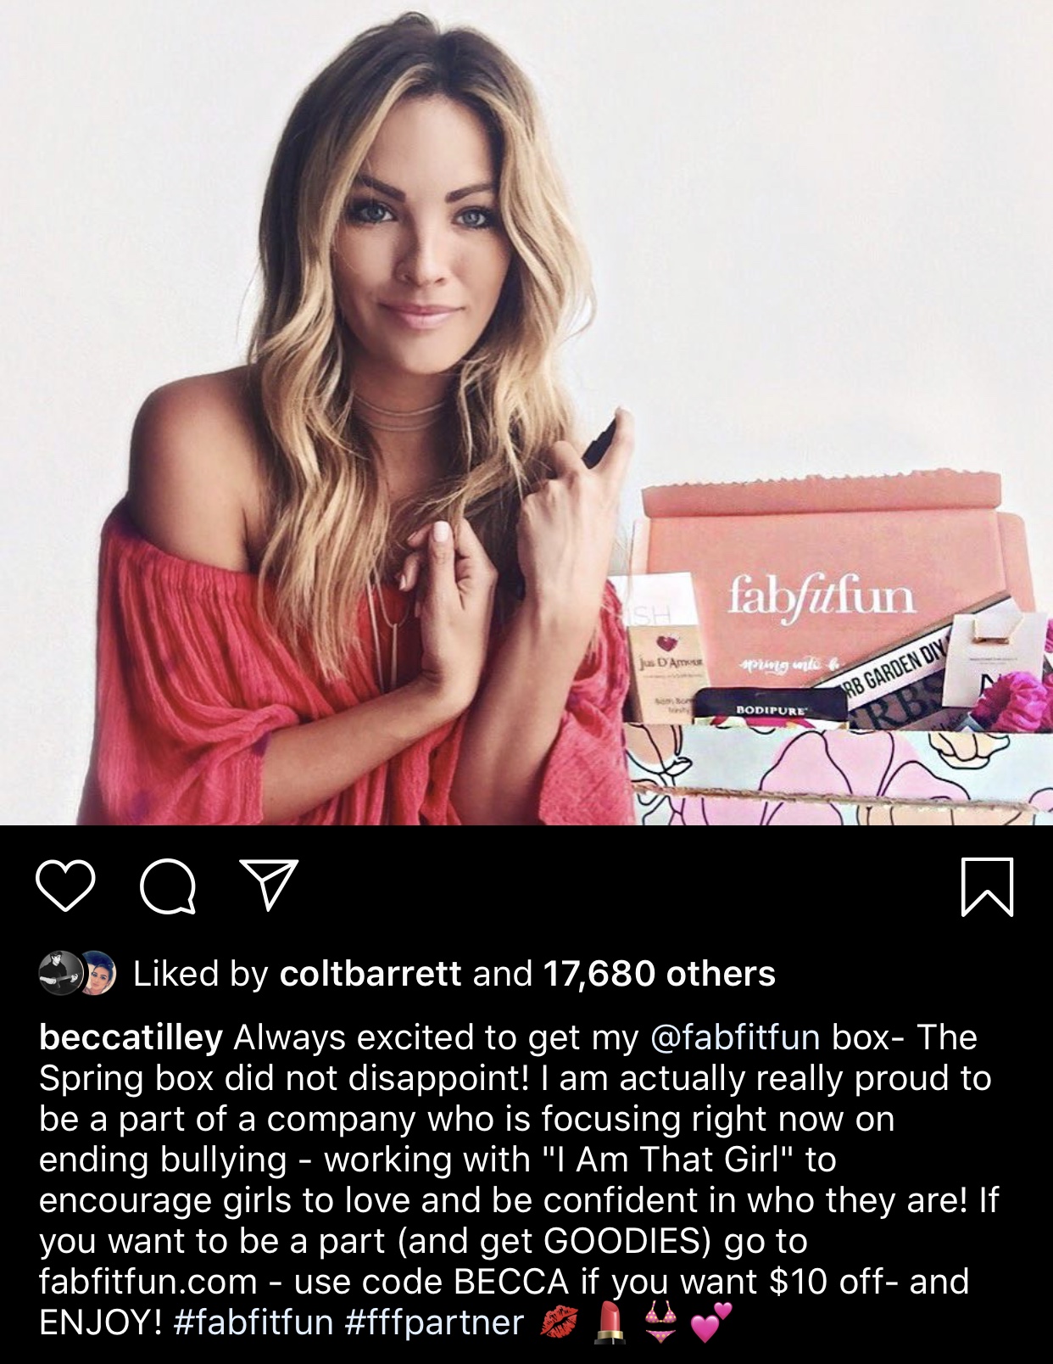The width and height of the screenshot is (1053, 1364).
Task: Tap the fabfitfun.com text in caption
Action: (x=148, y=1282)
